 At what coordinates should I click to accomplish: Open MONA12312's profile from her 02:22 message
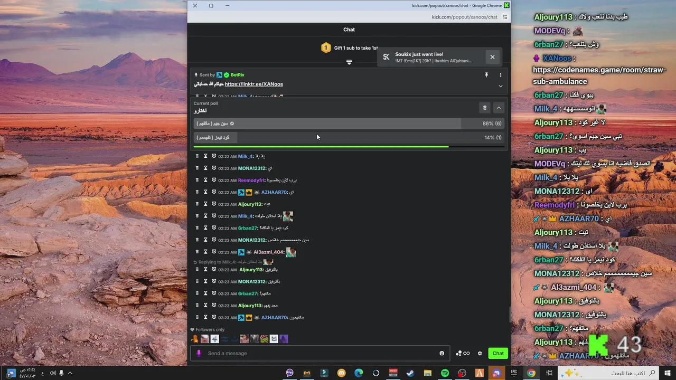(x=251, y=168)
